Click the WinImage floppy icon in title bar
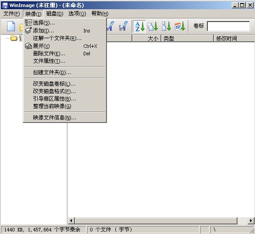This screenshot has width=255, height=234. pos(5,5)
